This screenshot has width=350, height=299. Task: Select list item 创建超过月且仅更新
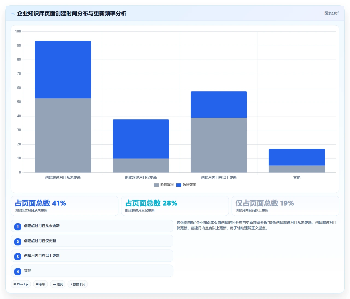[92, 241]
